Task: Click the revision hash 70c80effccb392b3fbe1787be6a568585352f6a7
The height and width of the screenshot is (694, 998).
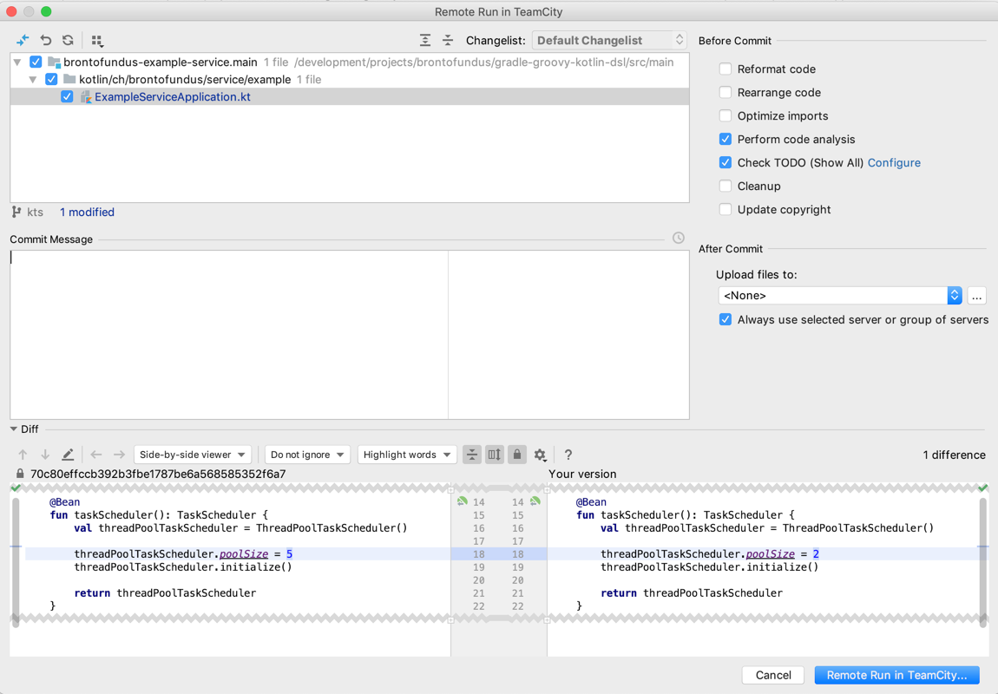Action: click(x=158, y=474)
